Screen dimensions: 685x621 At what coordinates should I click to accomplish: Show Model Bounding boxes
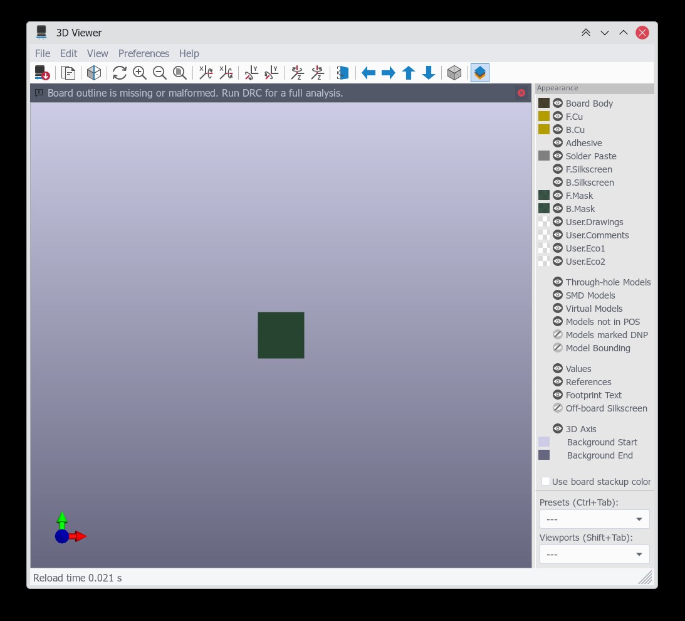click(557, 348)
